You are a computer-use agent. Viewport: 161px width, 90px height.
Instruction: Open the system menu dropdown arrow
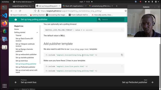(158, 2)
